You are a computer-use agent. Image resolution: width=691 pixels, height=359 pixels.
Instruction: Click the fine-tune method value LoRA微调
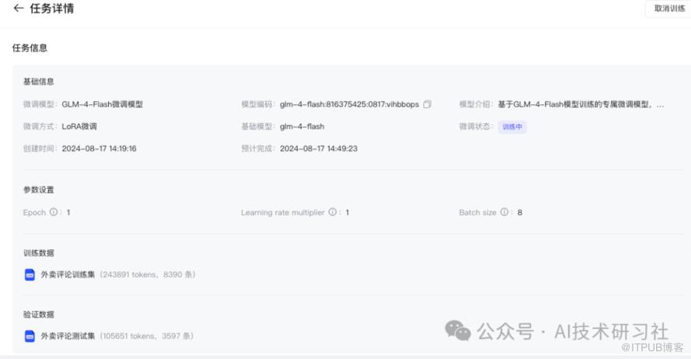[79, 127]
